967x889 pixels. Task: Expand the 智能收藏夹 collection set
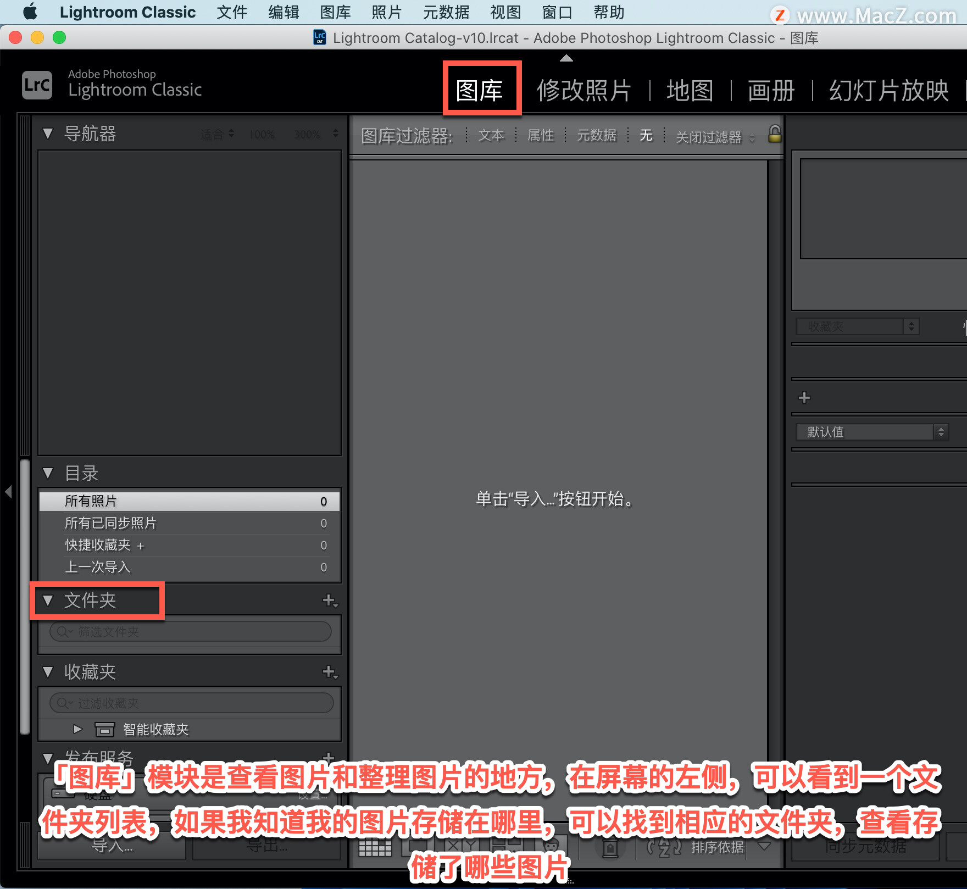point(77,729)
